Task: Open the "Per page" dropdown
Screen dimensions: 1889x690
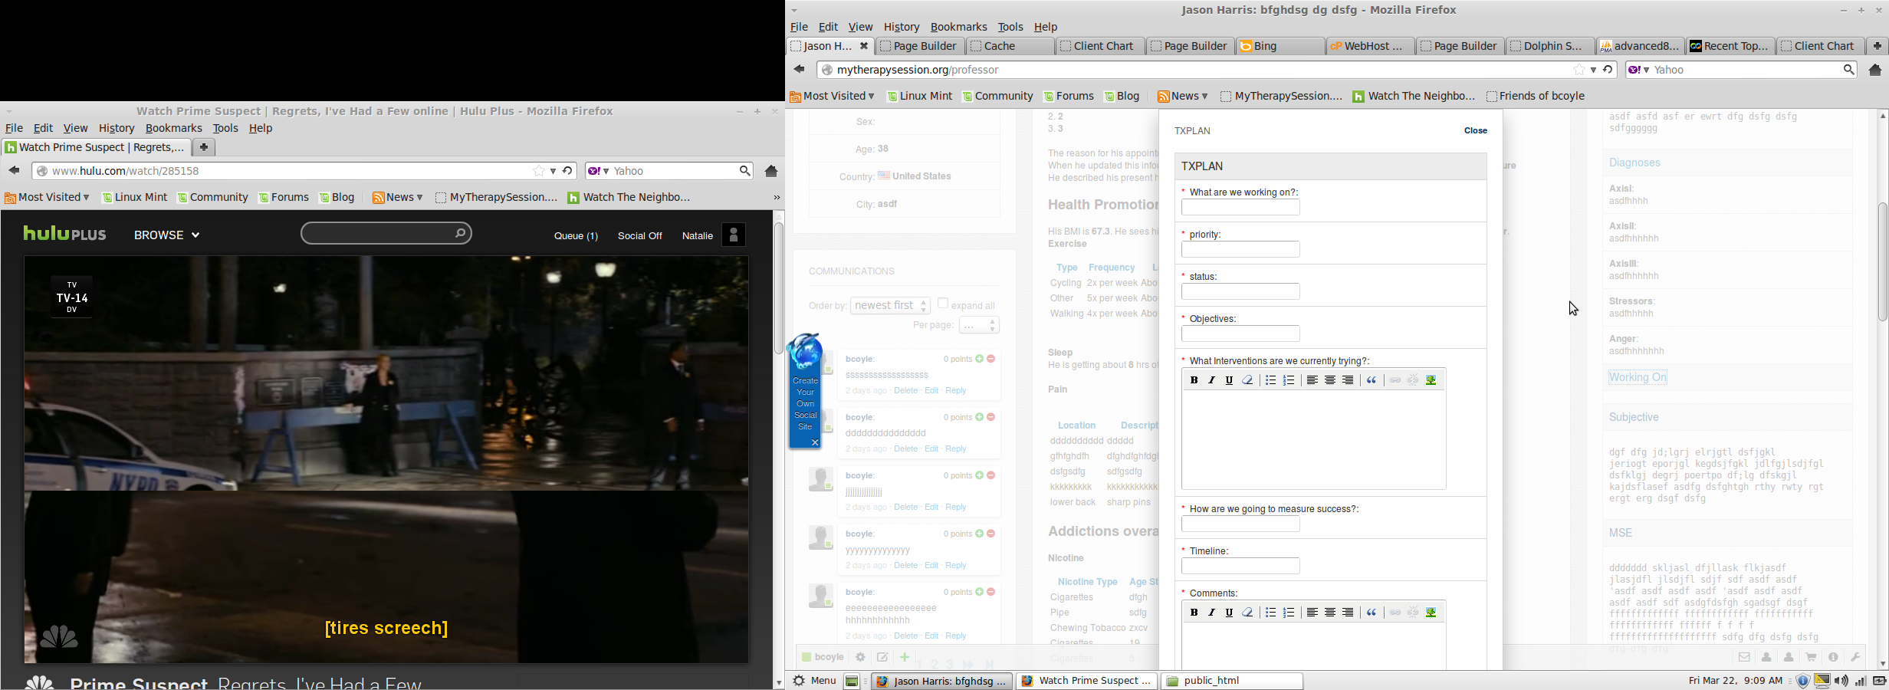Action: tap(979, 325)
